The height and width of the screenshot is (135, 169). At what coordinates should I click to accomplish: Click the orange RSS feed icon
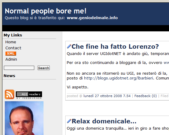[10, 94]
